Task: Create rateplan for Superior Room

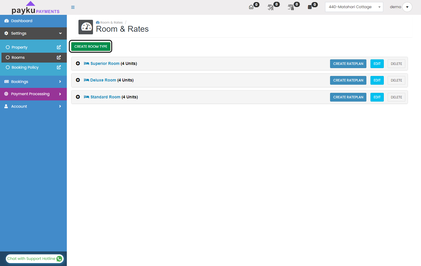Action: tap(348, 64)
